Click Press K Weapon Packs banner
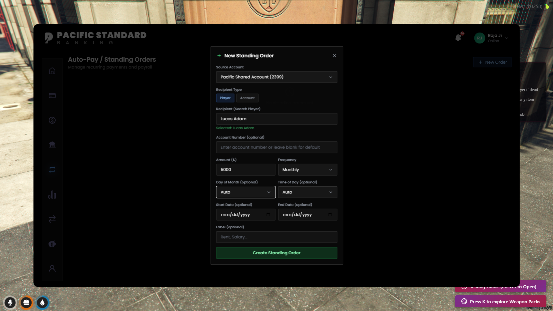 [501, 301]
